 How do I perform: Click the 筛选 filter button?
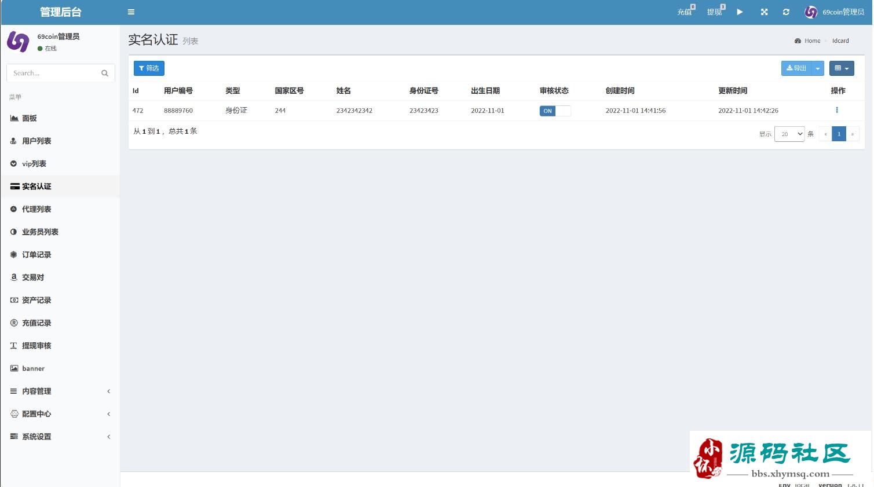149,68
